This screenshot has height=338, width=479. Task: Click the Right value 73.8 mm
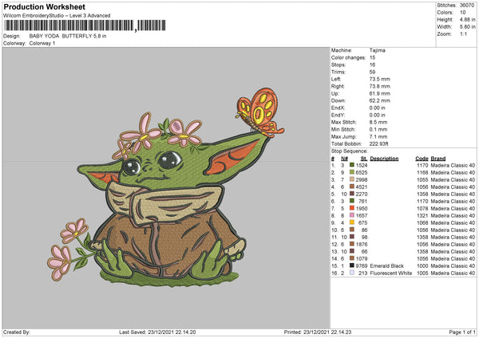point(380,86)
